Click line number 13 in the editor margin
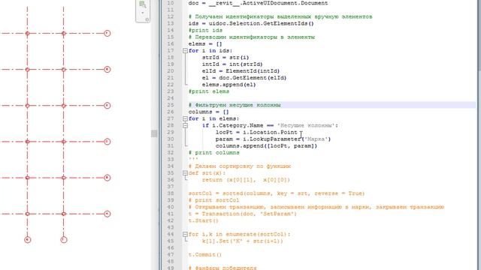 (171, 23)
